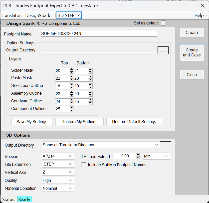Click Restore My Settings
209x203 pixels.
coord(79,122)
